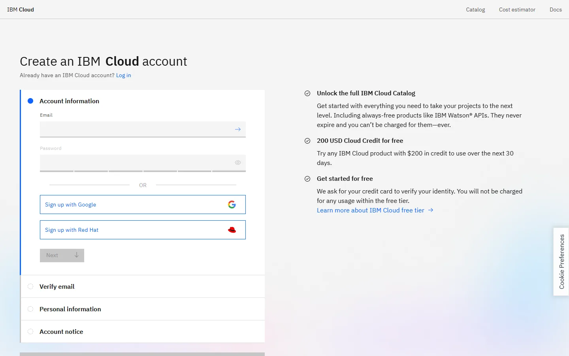Click the Log in link
This screenshot has width=569, height=356.
pos(123,75)
